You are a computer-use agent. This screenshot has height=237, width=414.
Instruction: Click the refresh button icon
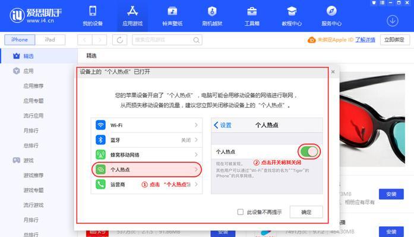(119, 40)
